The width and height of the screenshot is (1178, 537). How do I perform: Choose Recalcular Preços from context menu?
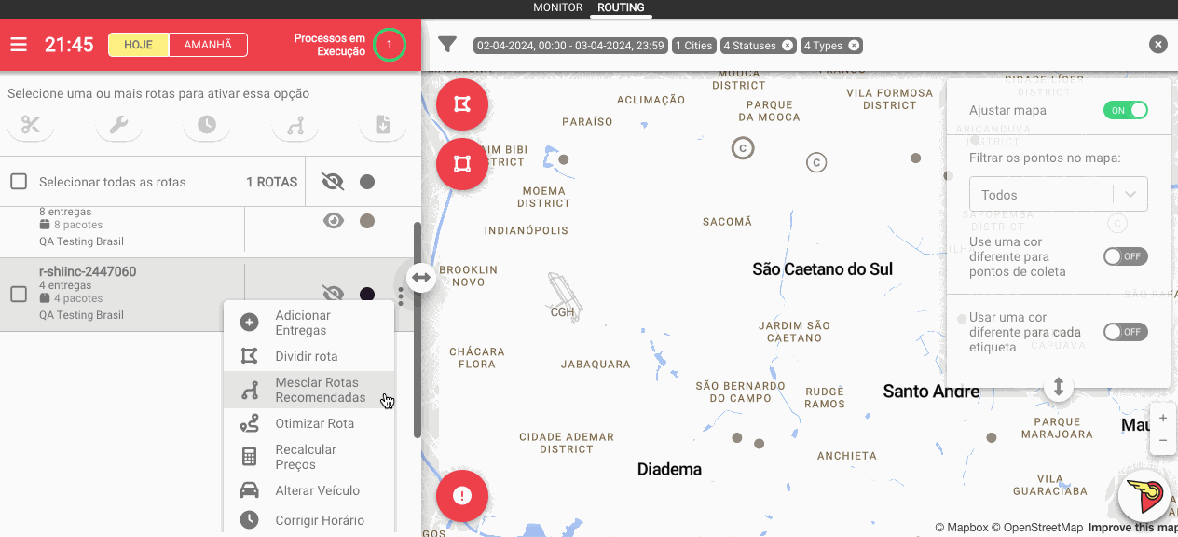(x=308, y=457)
